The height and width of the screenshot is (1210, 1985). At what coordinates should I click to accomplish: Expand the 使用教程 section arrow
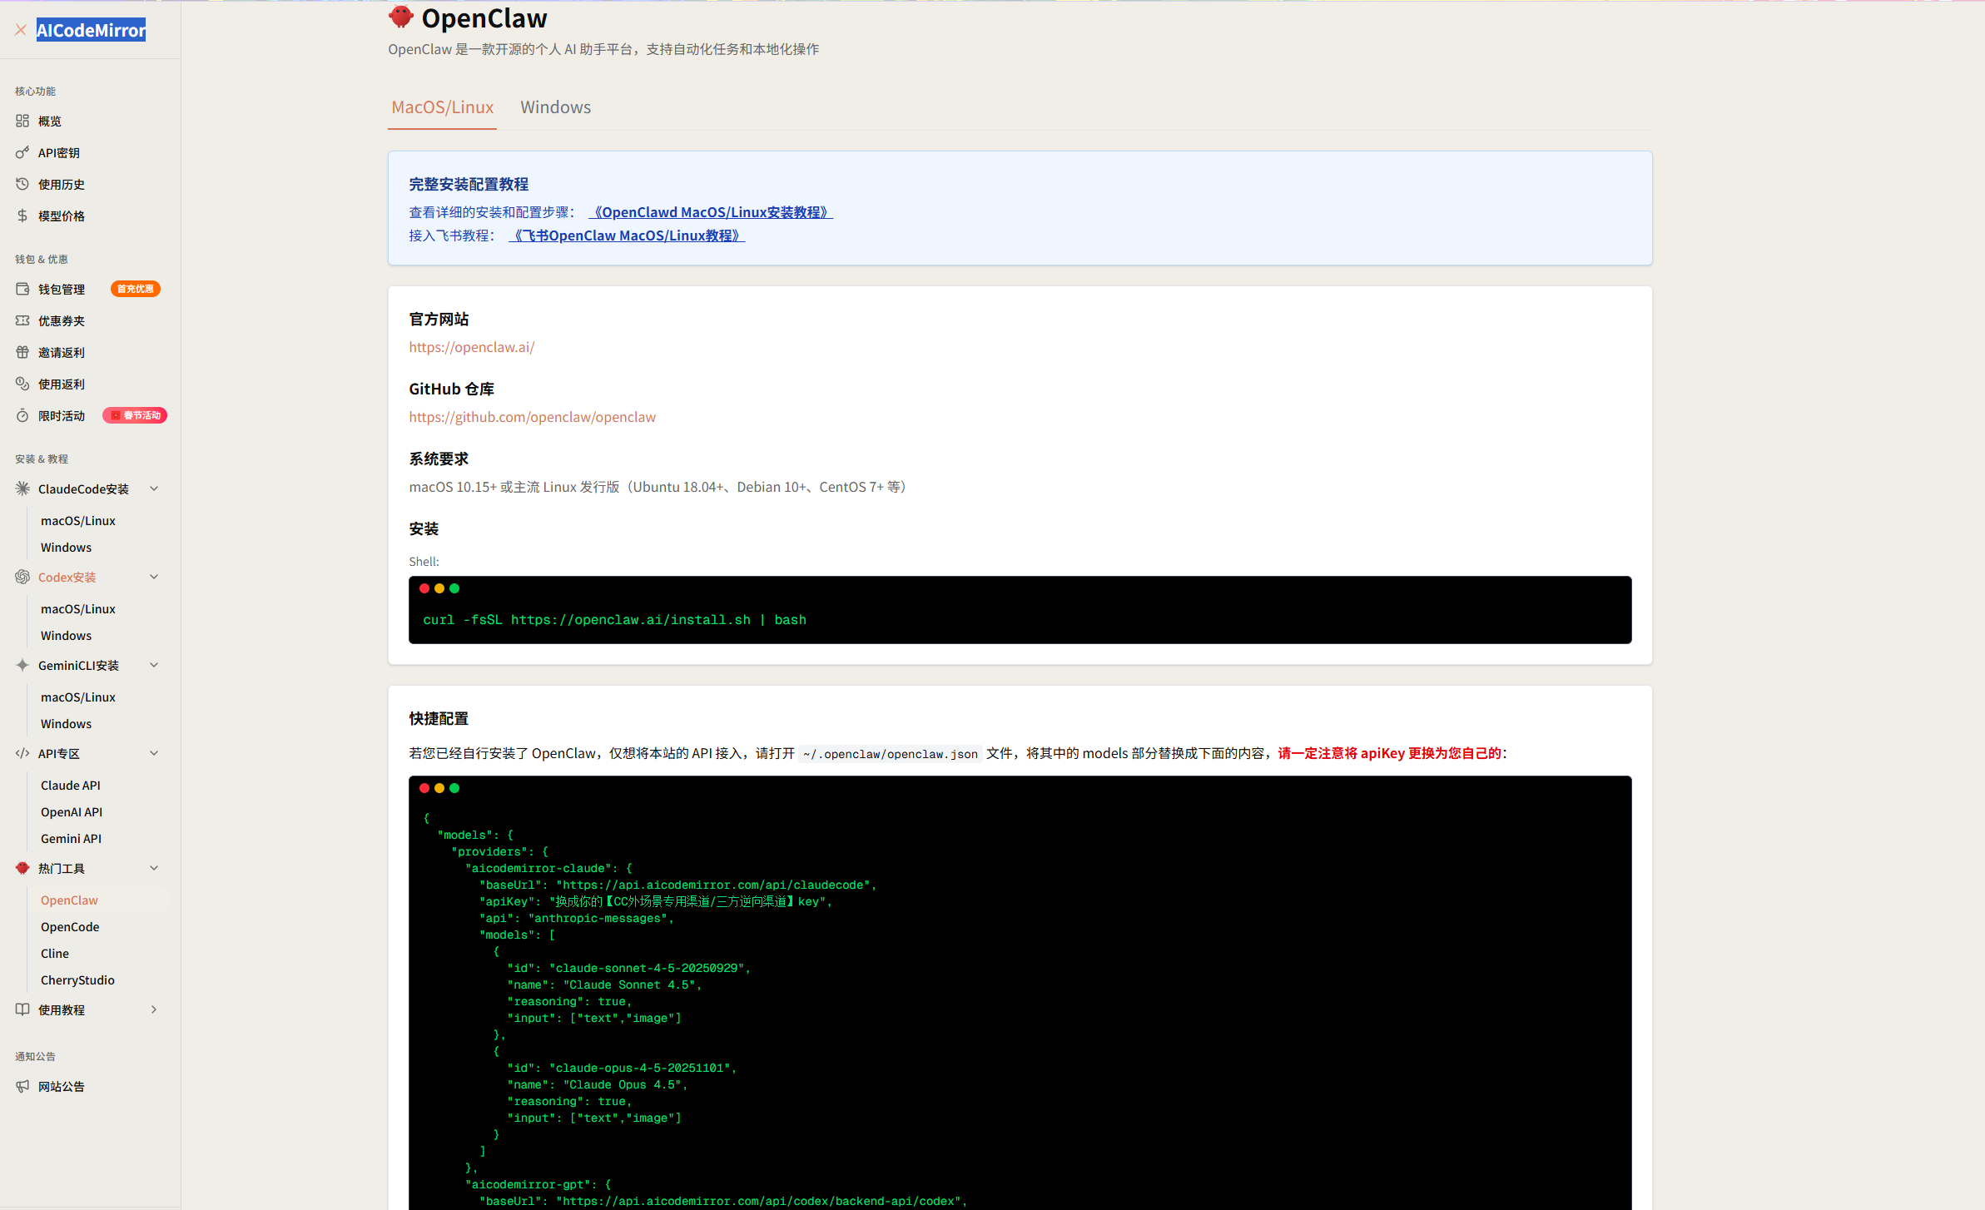pyautogui.click(x=154, y=1009)
